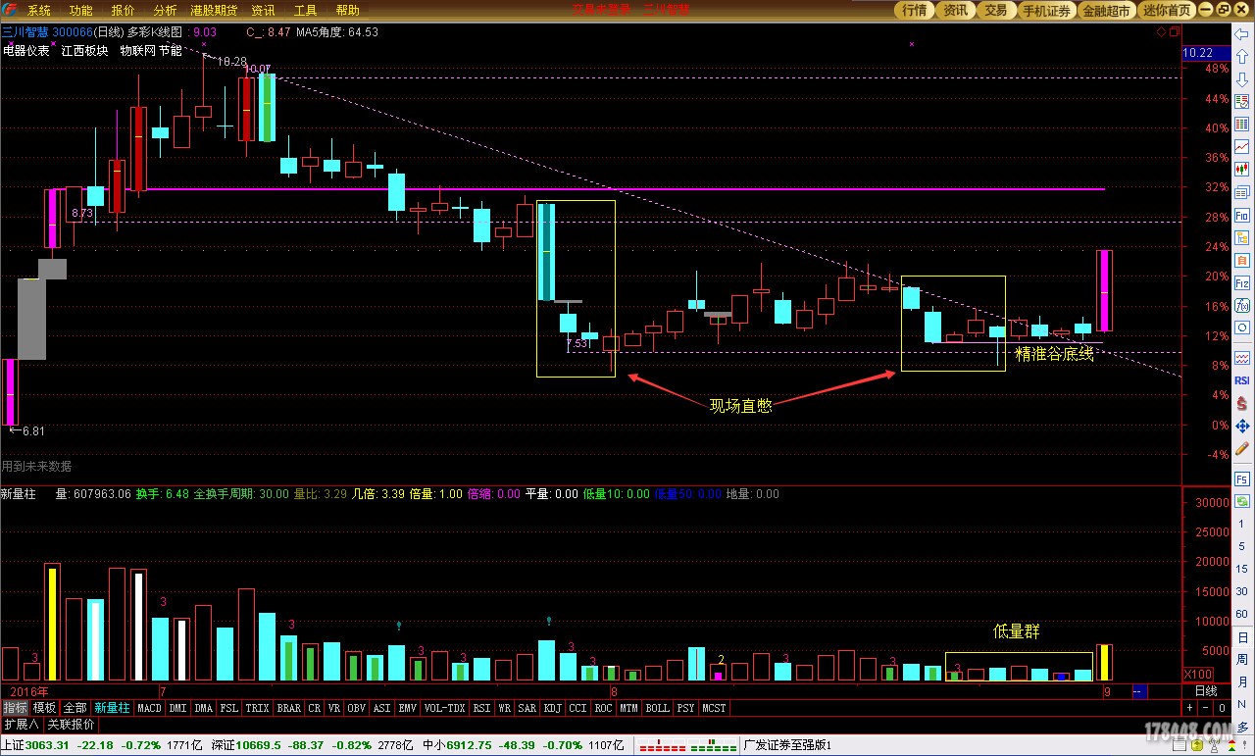Select the 60-minute period button
Image resolution: width=1255 pixels, height=756 pixels.
coord(1242,614)
